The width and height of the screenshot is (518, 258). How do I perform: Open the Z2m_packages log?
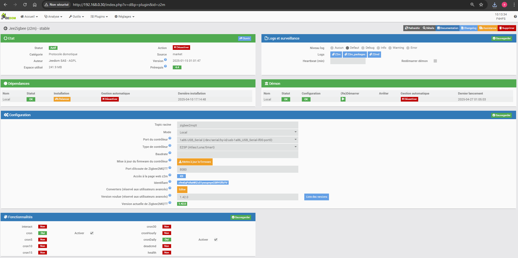pyautogui.click(x=355, y=54)
